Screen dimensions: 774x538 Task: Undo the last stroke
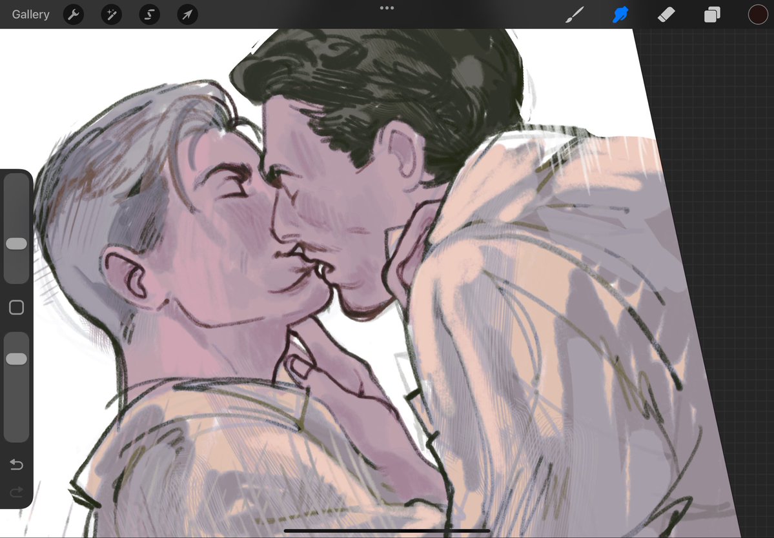16,464
